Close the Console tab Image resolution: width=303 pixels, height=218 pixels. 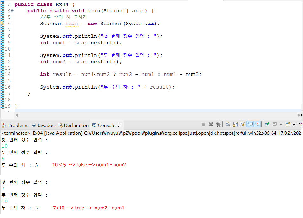[120, 126]
